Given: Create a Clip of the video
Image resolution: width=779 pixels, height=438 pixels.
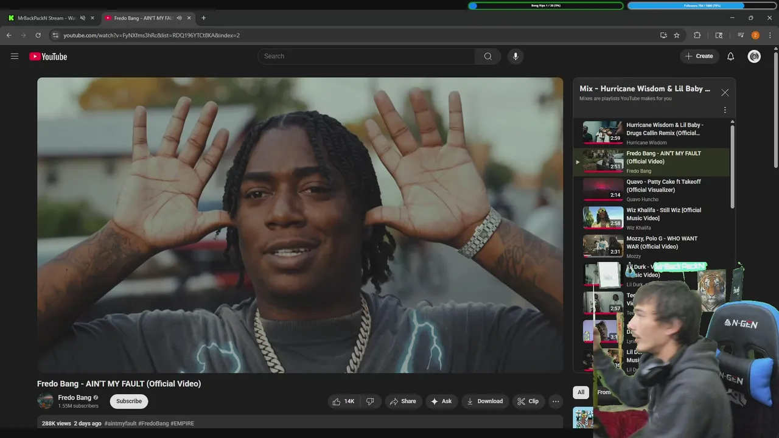Looking at the screenshot, I should tap(528, 401).
